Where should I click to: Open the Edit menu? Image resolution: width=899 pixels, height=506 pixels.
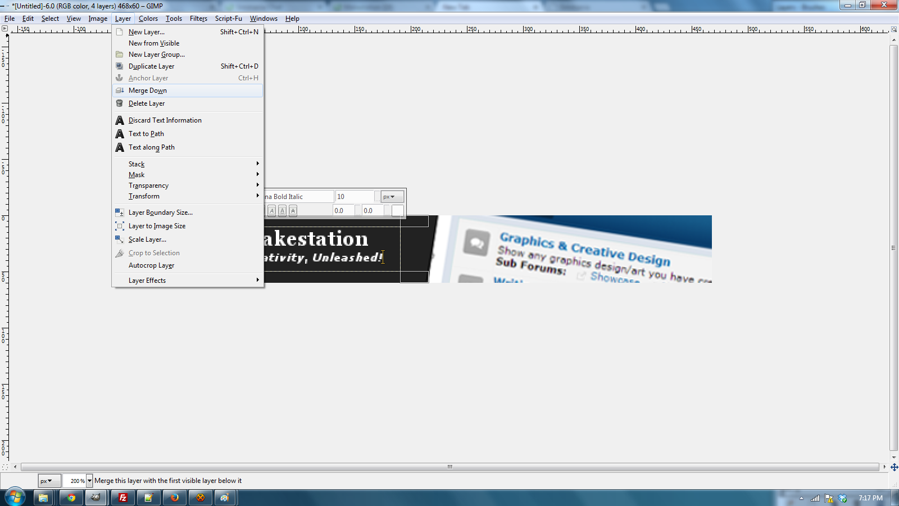pyautogui.click(x=28, y=19)
